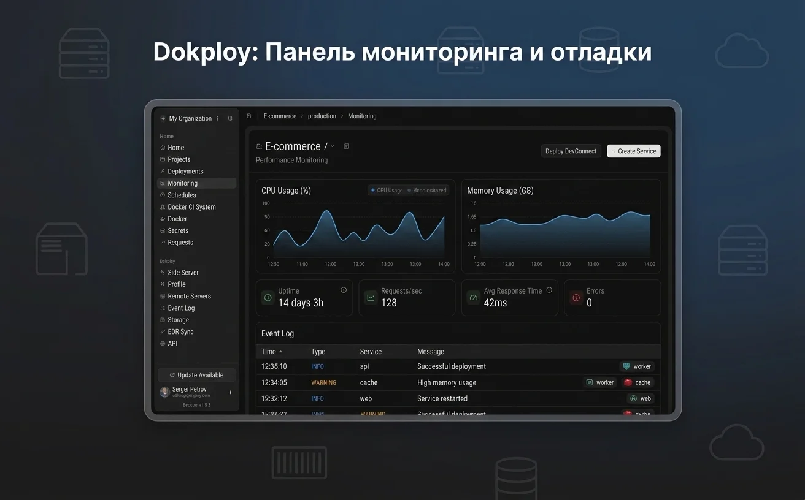
Task: Click the Storage icon in sidebar
Action: pos(163,320)
